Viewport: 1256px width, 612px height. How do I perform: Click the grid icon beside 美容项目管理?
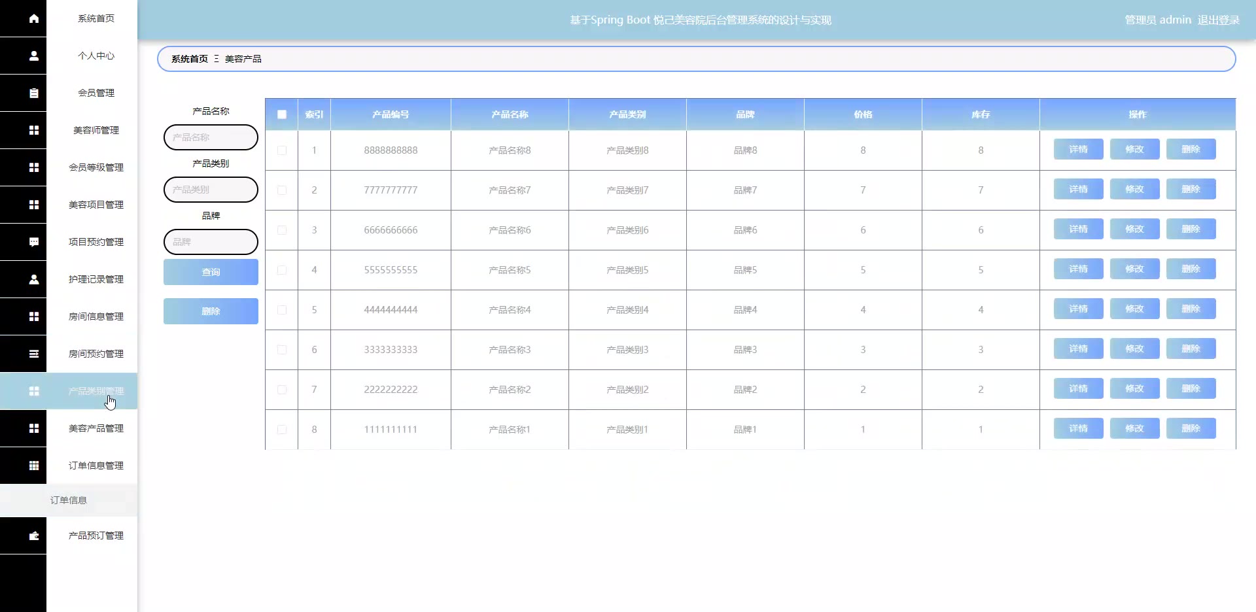(34, 205)
